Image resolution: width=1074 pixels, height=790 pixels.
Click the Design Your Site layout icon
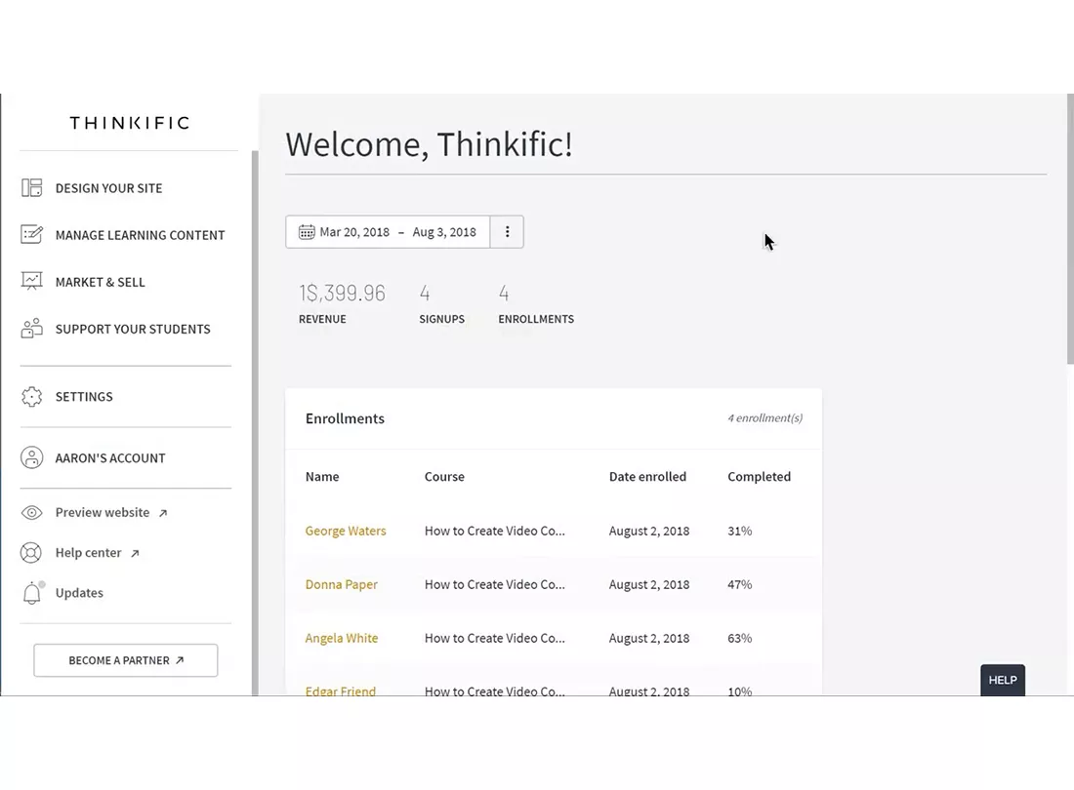coord(31,187)
